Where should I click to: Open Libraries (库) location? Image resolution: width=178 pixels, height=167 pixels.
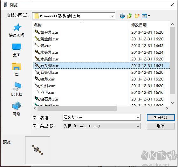click(x=17, y=70)
